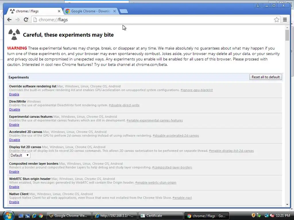
Task: Enable Composited render layer borders
Action: [x=14, y=172]
